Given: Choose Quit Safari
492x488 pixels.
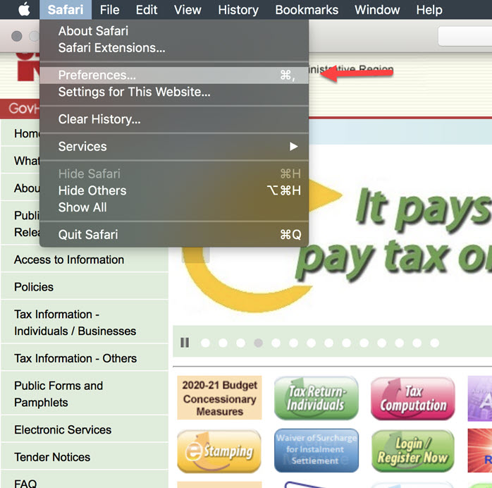Looking at the screenshot, I should (x=174, y=235).
